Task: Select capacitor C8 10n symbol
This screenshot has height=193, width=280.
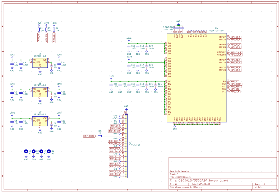Action: pyautogui.click(x=51, y=95)
